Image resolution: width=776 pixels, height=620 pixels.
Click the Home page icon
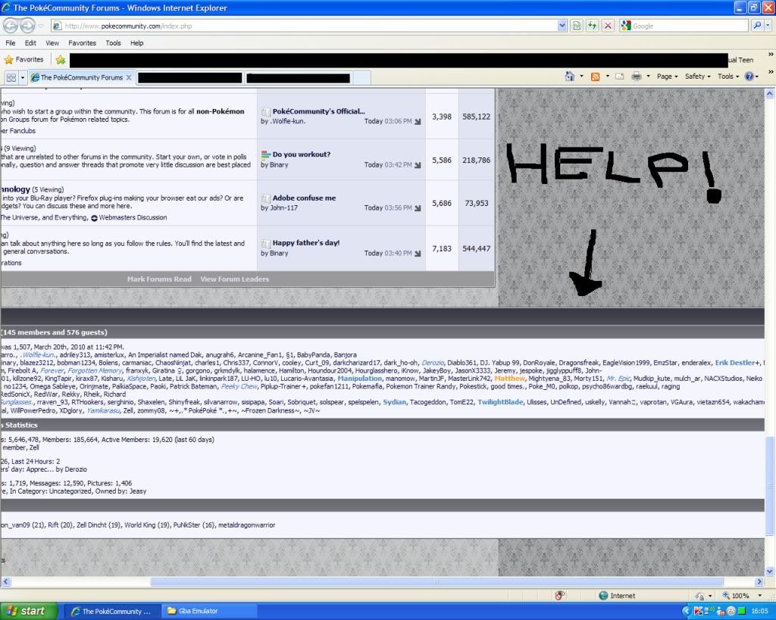pyautogui.click(x=570, y=76)
